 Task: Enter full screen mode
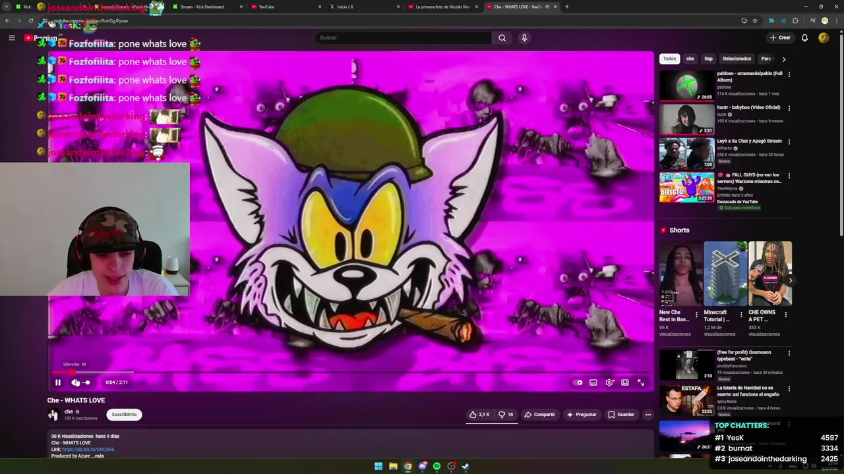click(x=641, y=382)
